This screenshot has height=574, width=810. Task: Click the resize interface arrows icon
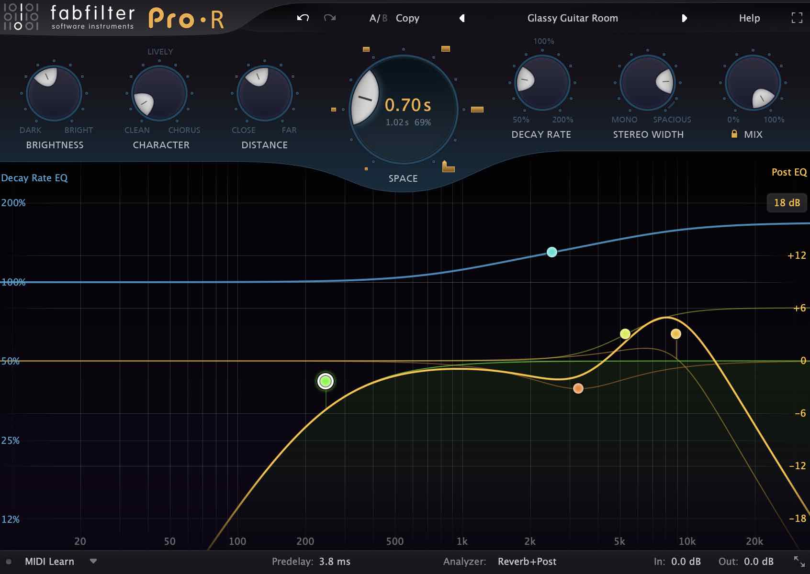click(799, 562)
